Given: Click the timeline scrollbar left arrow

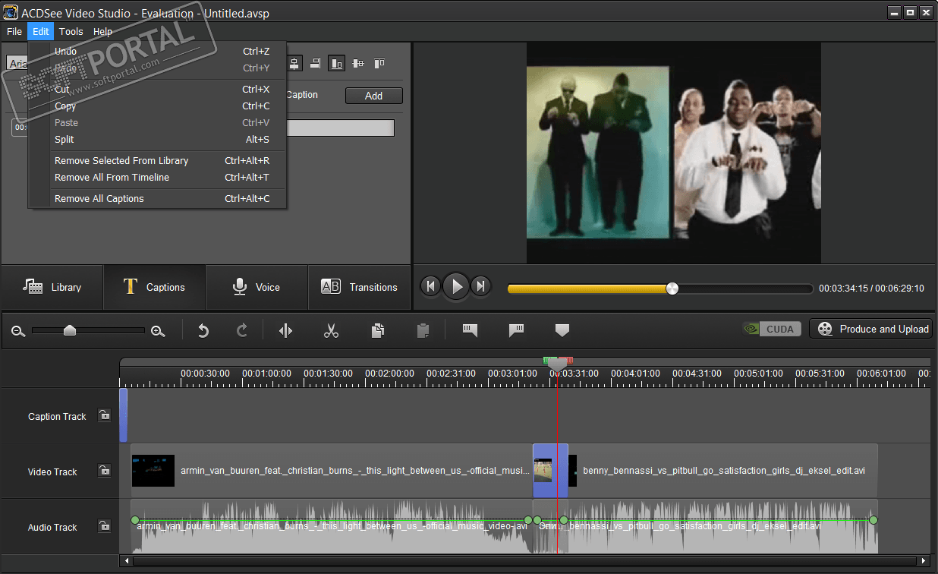Looking at the screenshot, I should [x=125, y=561].
